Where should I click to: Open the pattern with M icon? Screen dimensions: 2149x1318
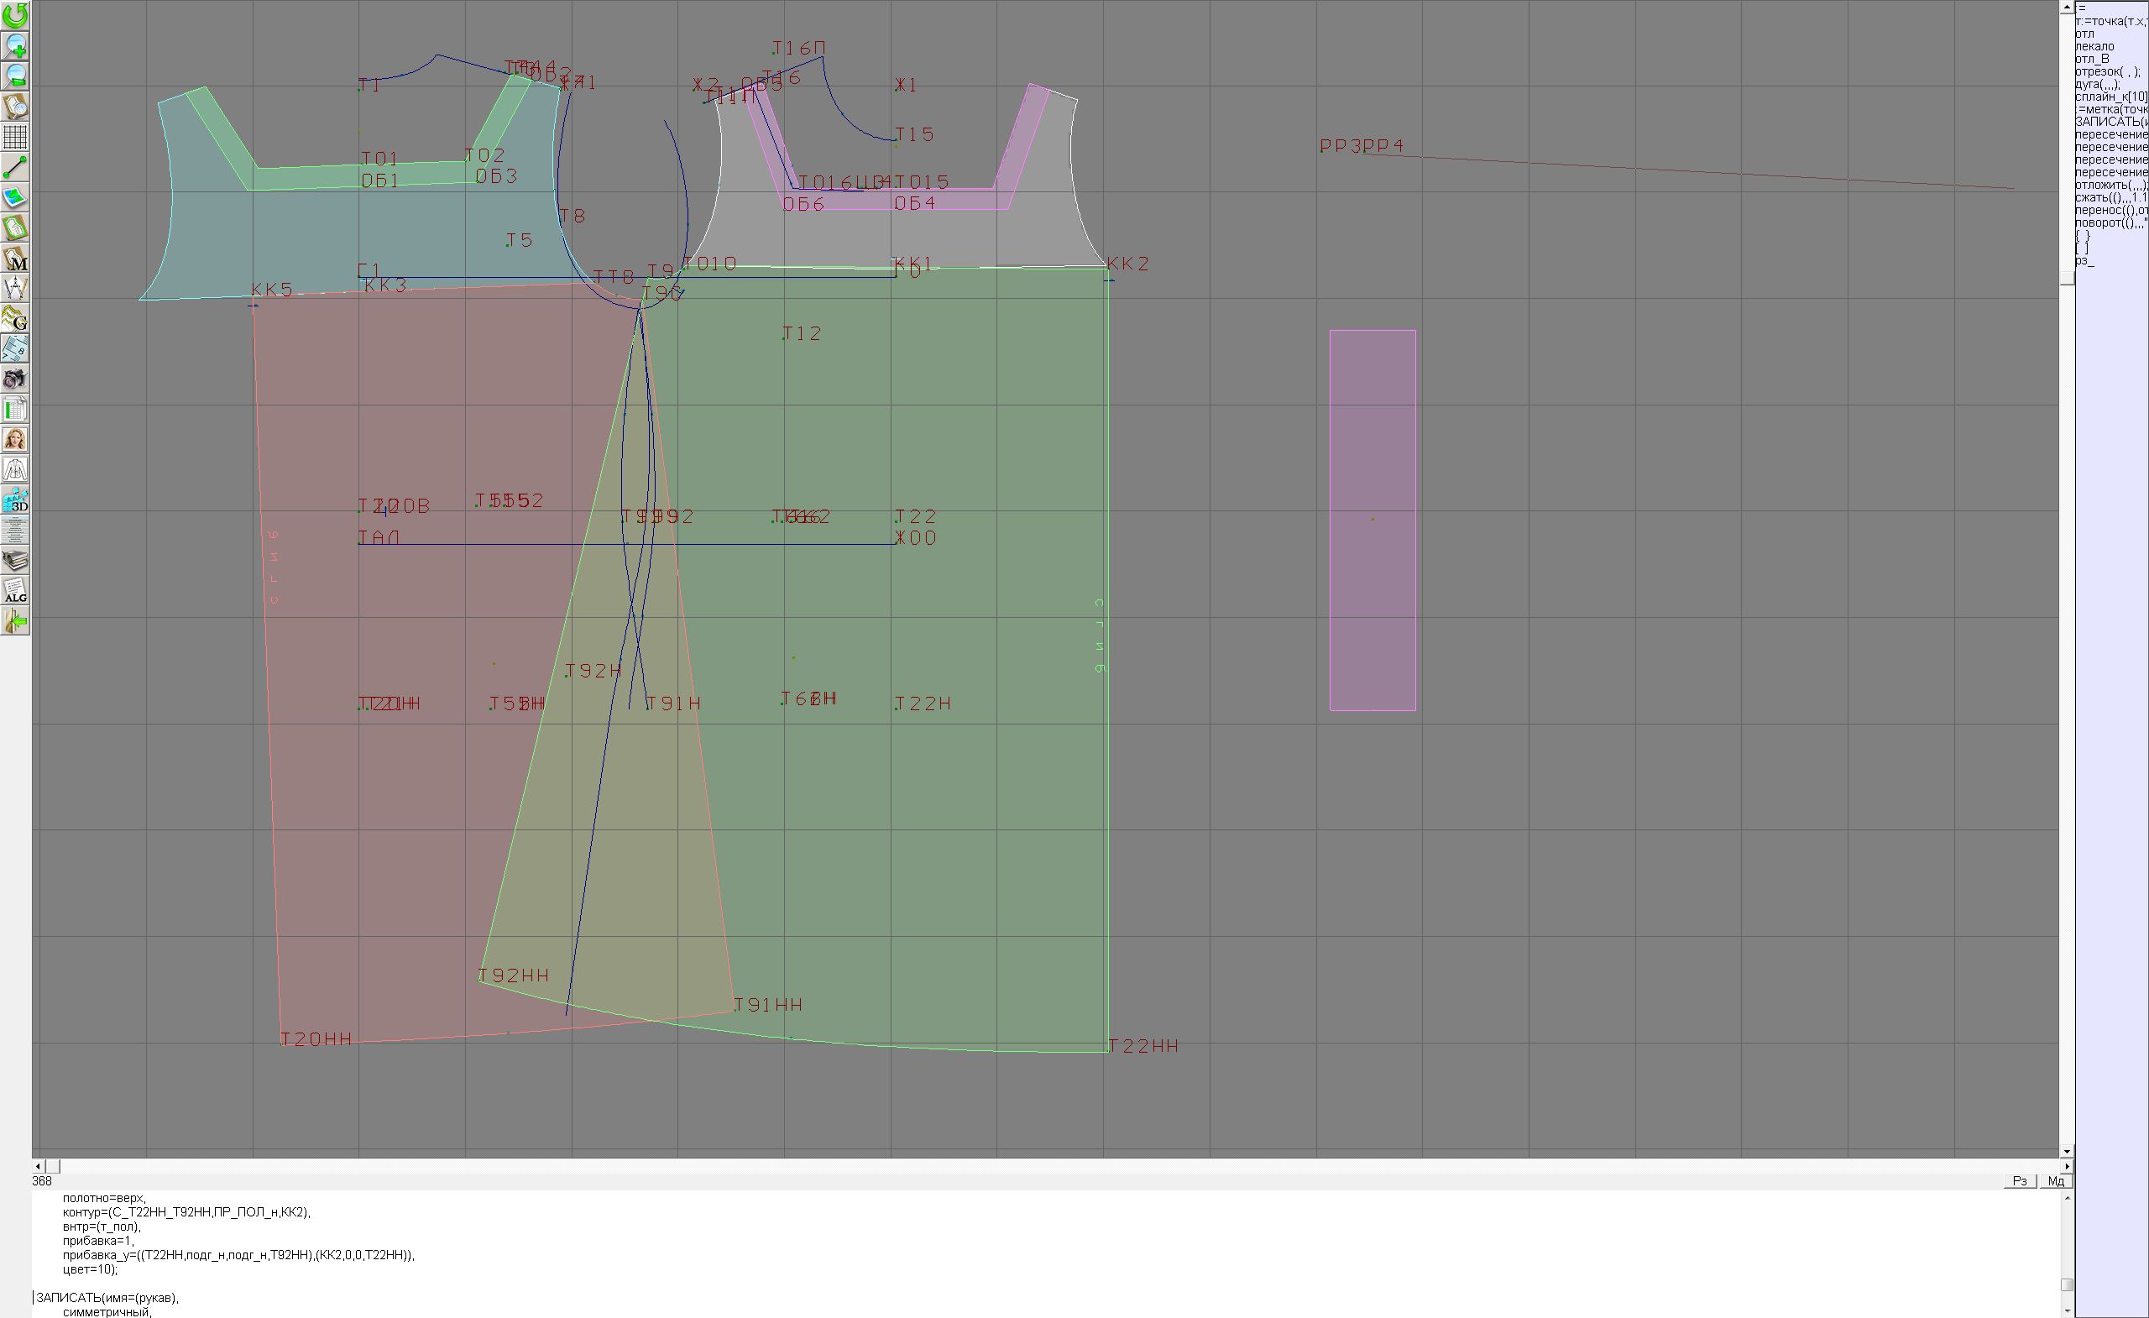tap(16, 259)
